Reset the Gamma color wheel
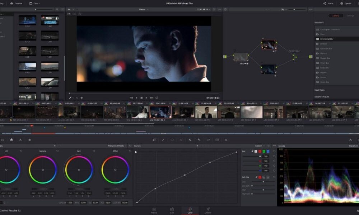 coord(57,151)
